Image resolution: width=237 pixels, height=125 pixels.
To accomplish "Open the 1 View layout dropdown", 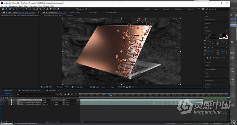I will click(113, 87).
